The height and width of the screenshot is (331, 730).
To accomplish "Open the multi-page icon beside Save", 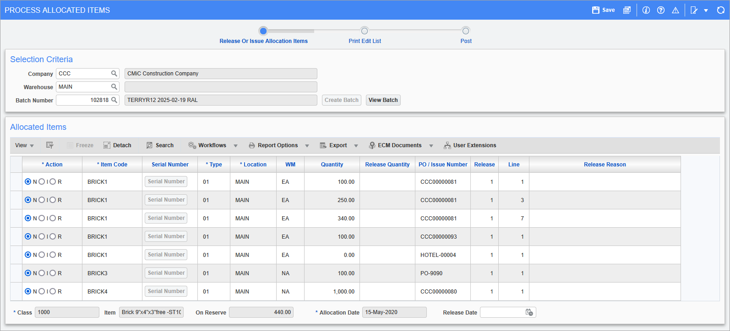I will click(627, 10).
